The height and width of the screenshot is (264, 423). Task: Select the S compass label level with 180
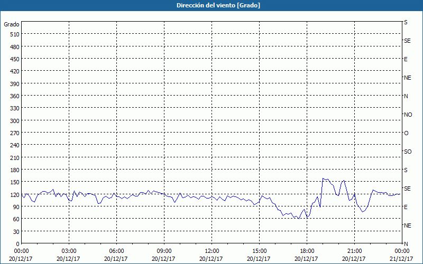point(406,170)
